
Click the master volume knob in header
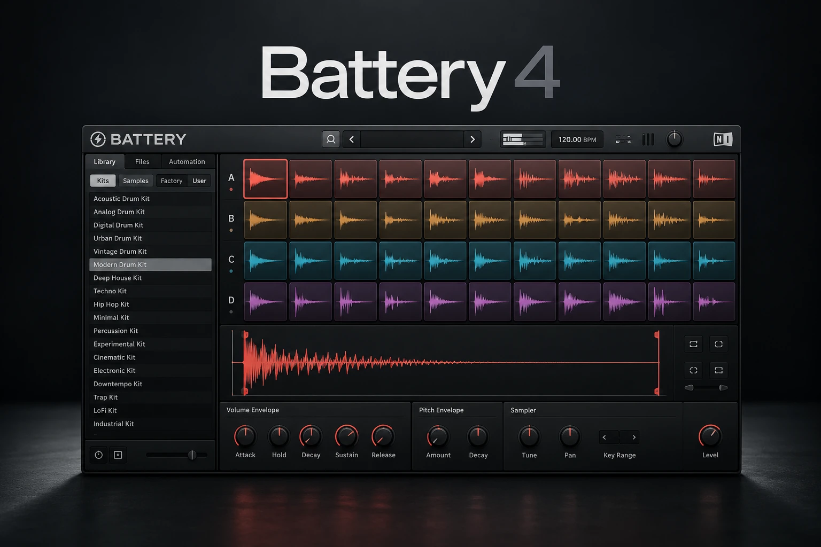[x=675, y=139]
